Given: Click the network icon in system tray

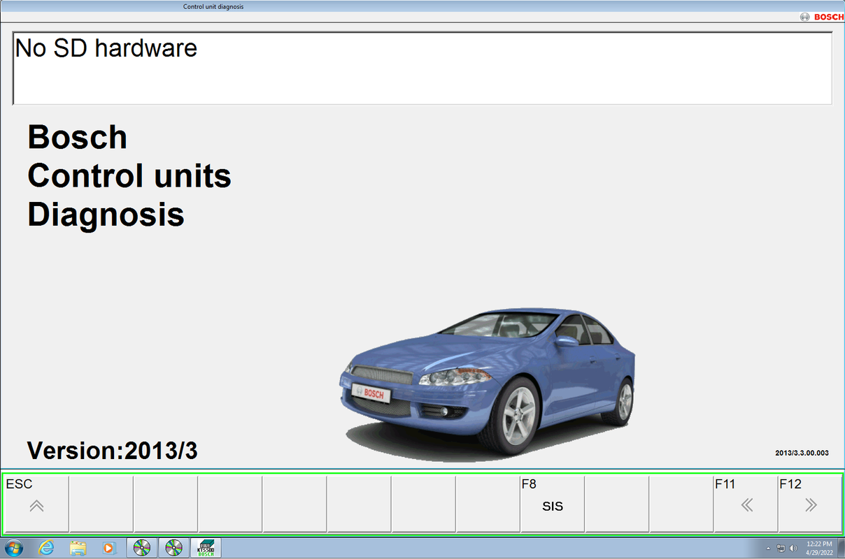Looking at the screenshot, I should pos(781,549).
